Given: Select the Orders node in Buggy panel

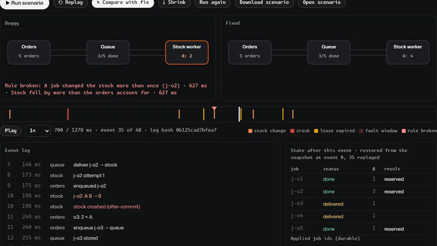Looking at the screenshot, I should [29, 52].
